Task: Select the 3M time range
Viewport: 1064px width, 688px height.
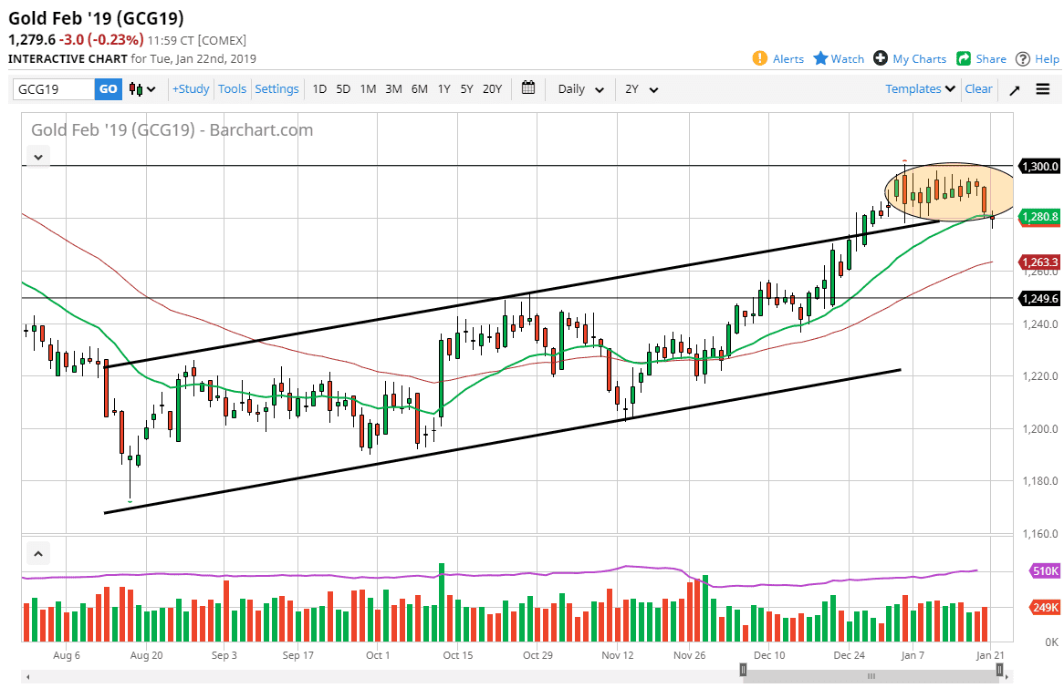Action: tap(393, 88)
